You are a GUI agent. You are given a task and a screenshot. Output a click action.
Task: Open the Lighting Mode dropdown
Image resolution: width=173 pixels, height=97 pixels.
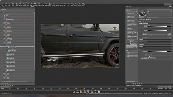pos(152,57)
